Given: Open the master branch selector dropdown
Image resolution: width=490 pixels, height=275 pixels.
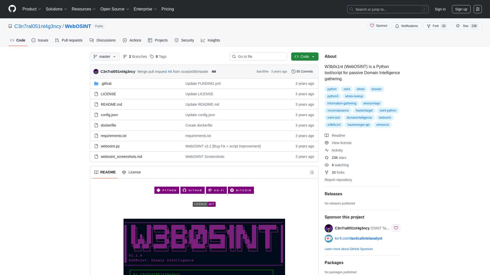Looking at the screenshot, I should tap(105, 57).
